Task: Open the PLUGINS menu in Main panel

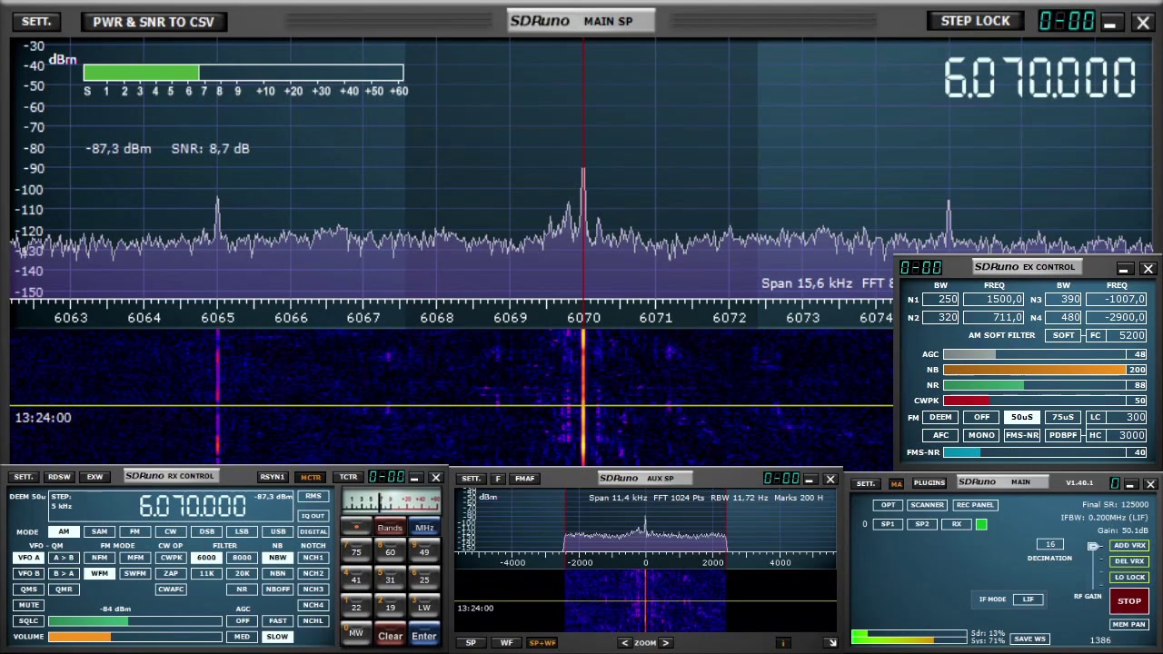Action: click(x=929, y=483)
